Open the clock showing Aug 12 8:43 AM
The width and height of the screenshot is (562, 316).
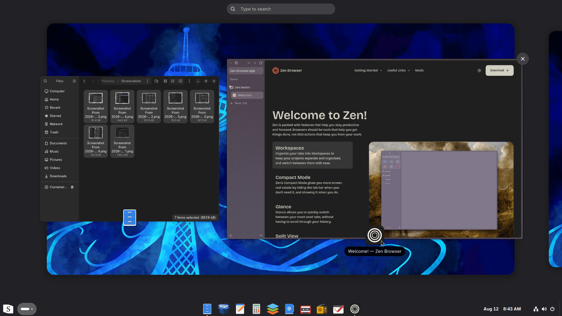[502, 309]
